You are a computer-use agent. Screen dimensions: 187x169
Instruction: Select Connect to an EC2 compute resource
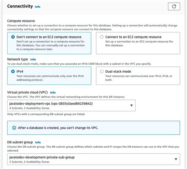[x=102, y=37]
